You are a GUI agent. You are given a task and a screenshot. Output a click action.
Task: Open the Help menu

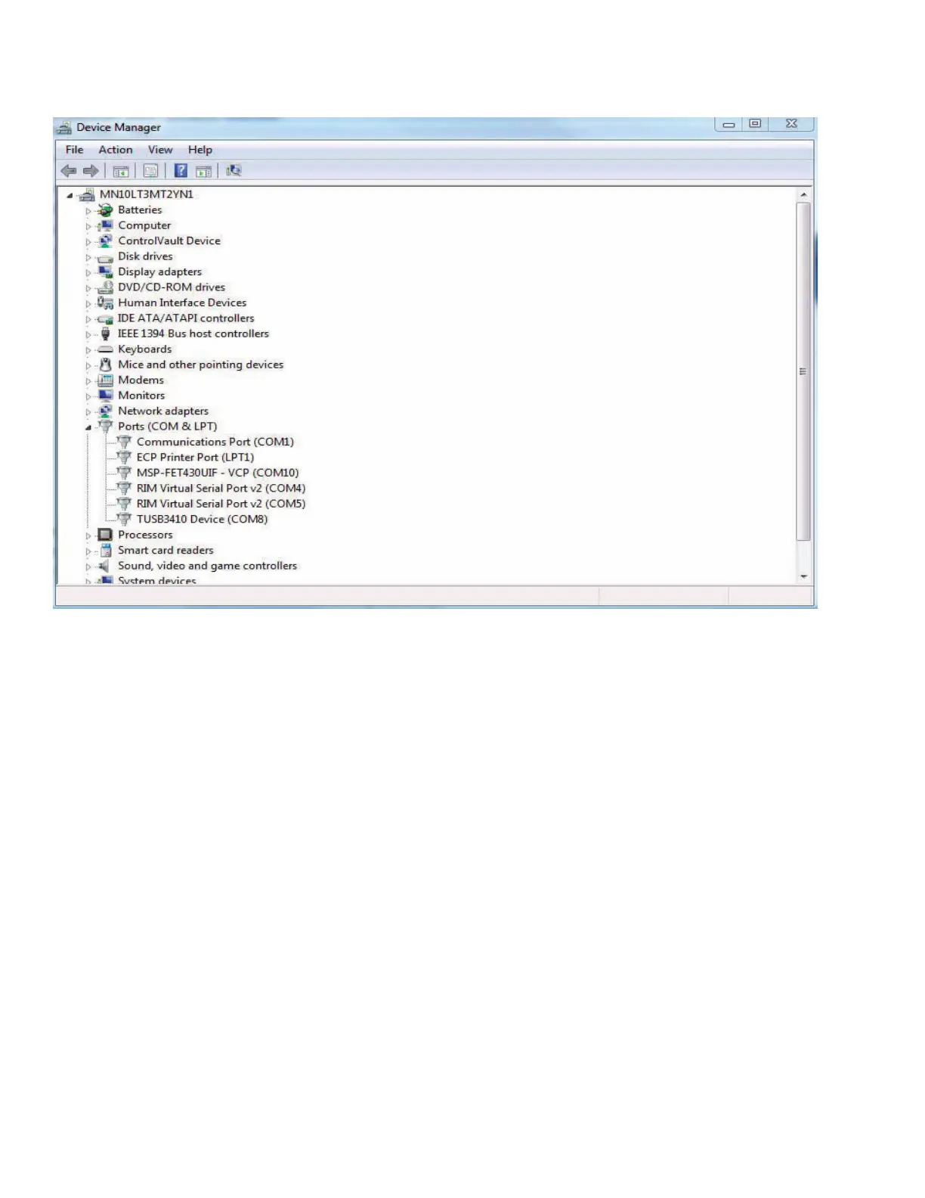click(x=200, y=150)
